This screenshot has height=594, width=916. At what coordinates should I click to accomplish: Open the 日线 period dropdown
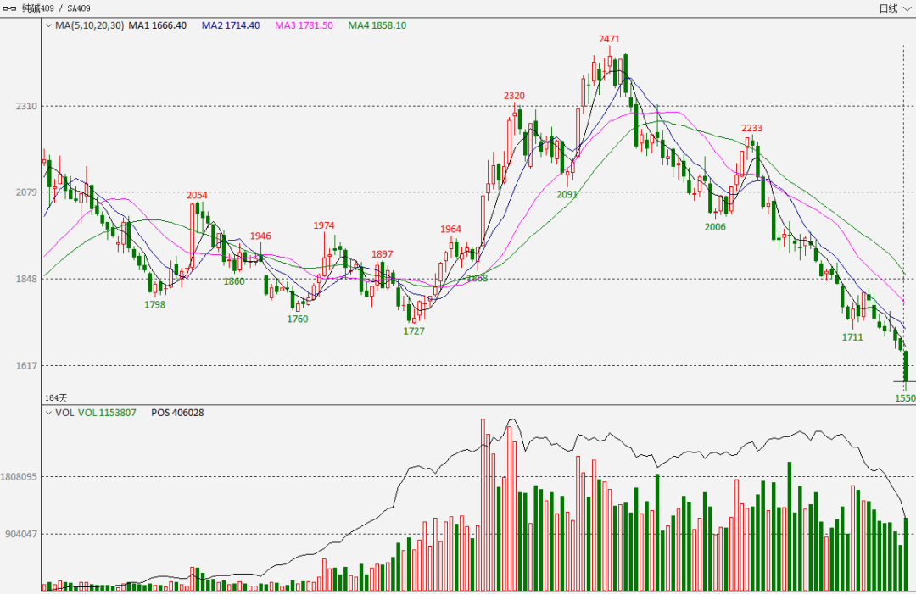895,8
